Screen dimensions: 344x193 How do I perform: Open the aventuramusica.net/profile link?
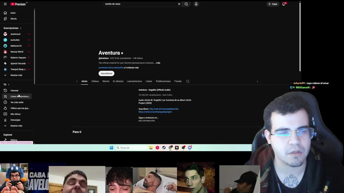click(x=111, y=68)
